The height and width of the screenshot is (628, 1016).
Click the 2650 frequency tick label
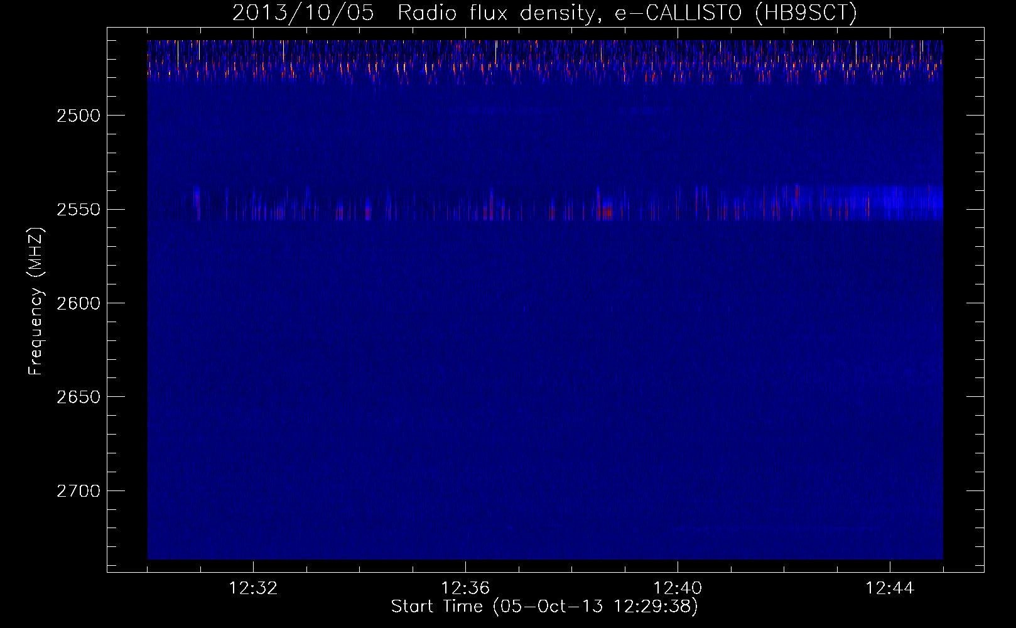coord(78,397)
